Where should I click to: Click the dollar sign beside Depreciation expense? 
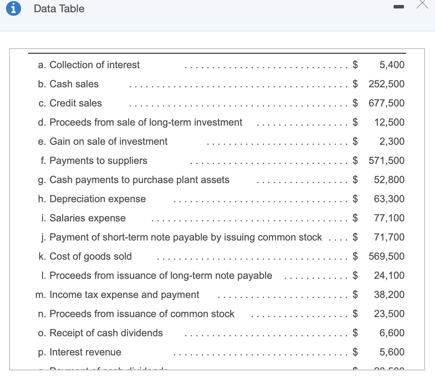click(355, 199)
